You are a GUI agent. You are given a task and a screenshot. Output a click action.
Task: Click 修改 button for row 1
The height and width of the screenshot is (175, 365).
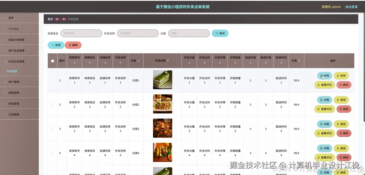[x=341, y=76]
